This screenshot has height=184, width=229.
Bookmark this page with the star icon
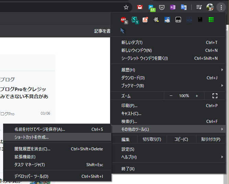coord(126,7)
